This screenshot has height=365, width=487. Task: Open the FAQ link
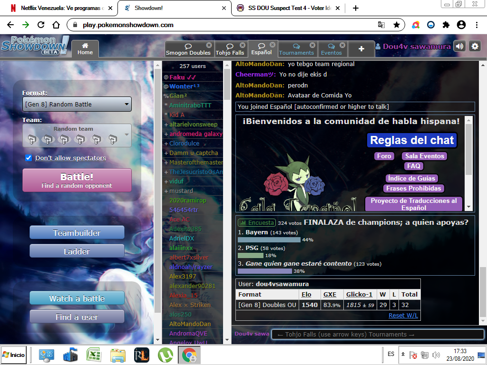(414, 166)
